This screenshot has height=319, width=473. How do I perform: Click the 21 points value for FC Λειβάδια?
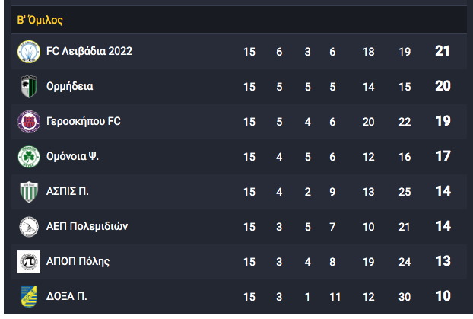[443, 51]
